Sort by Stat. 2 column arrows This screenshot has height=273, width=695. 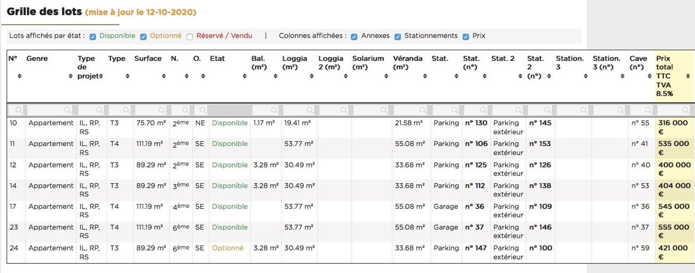[520, 76]
